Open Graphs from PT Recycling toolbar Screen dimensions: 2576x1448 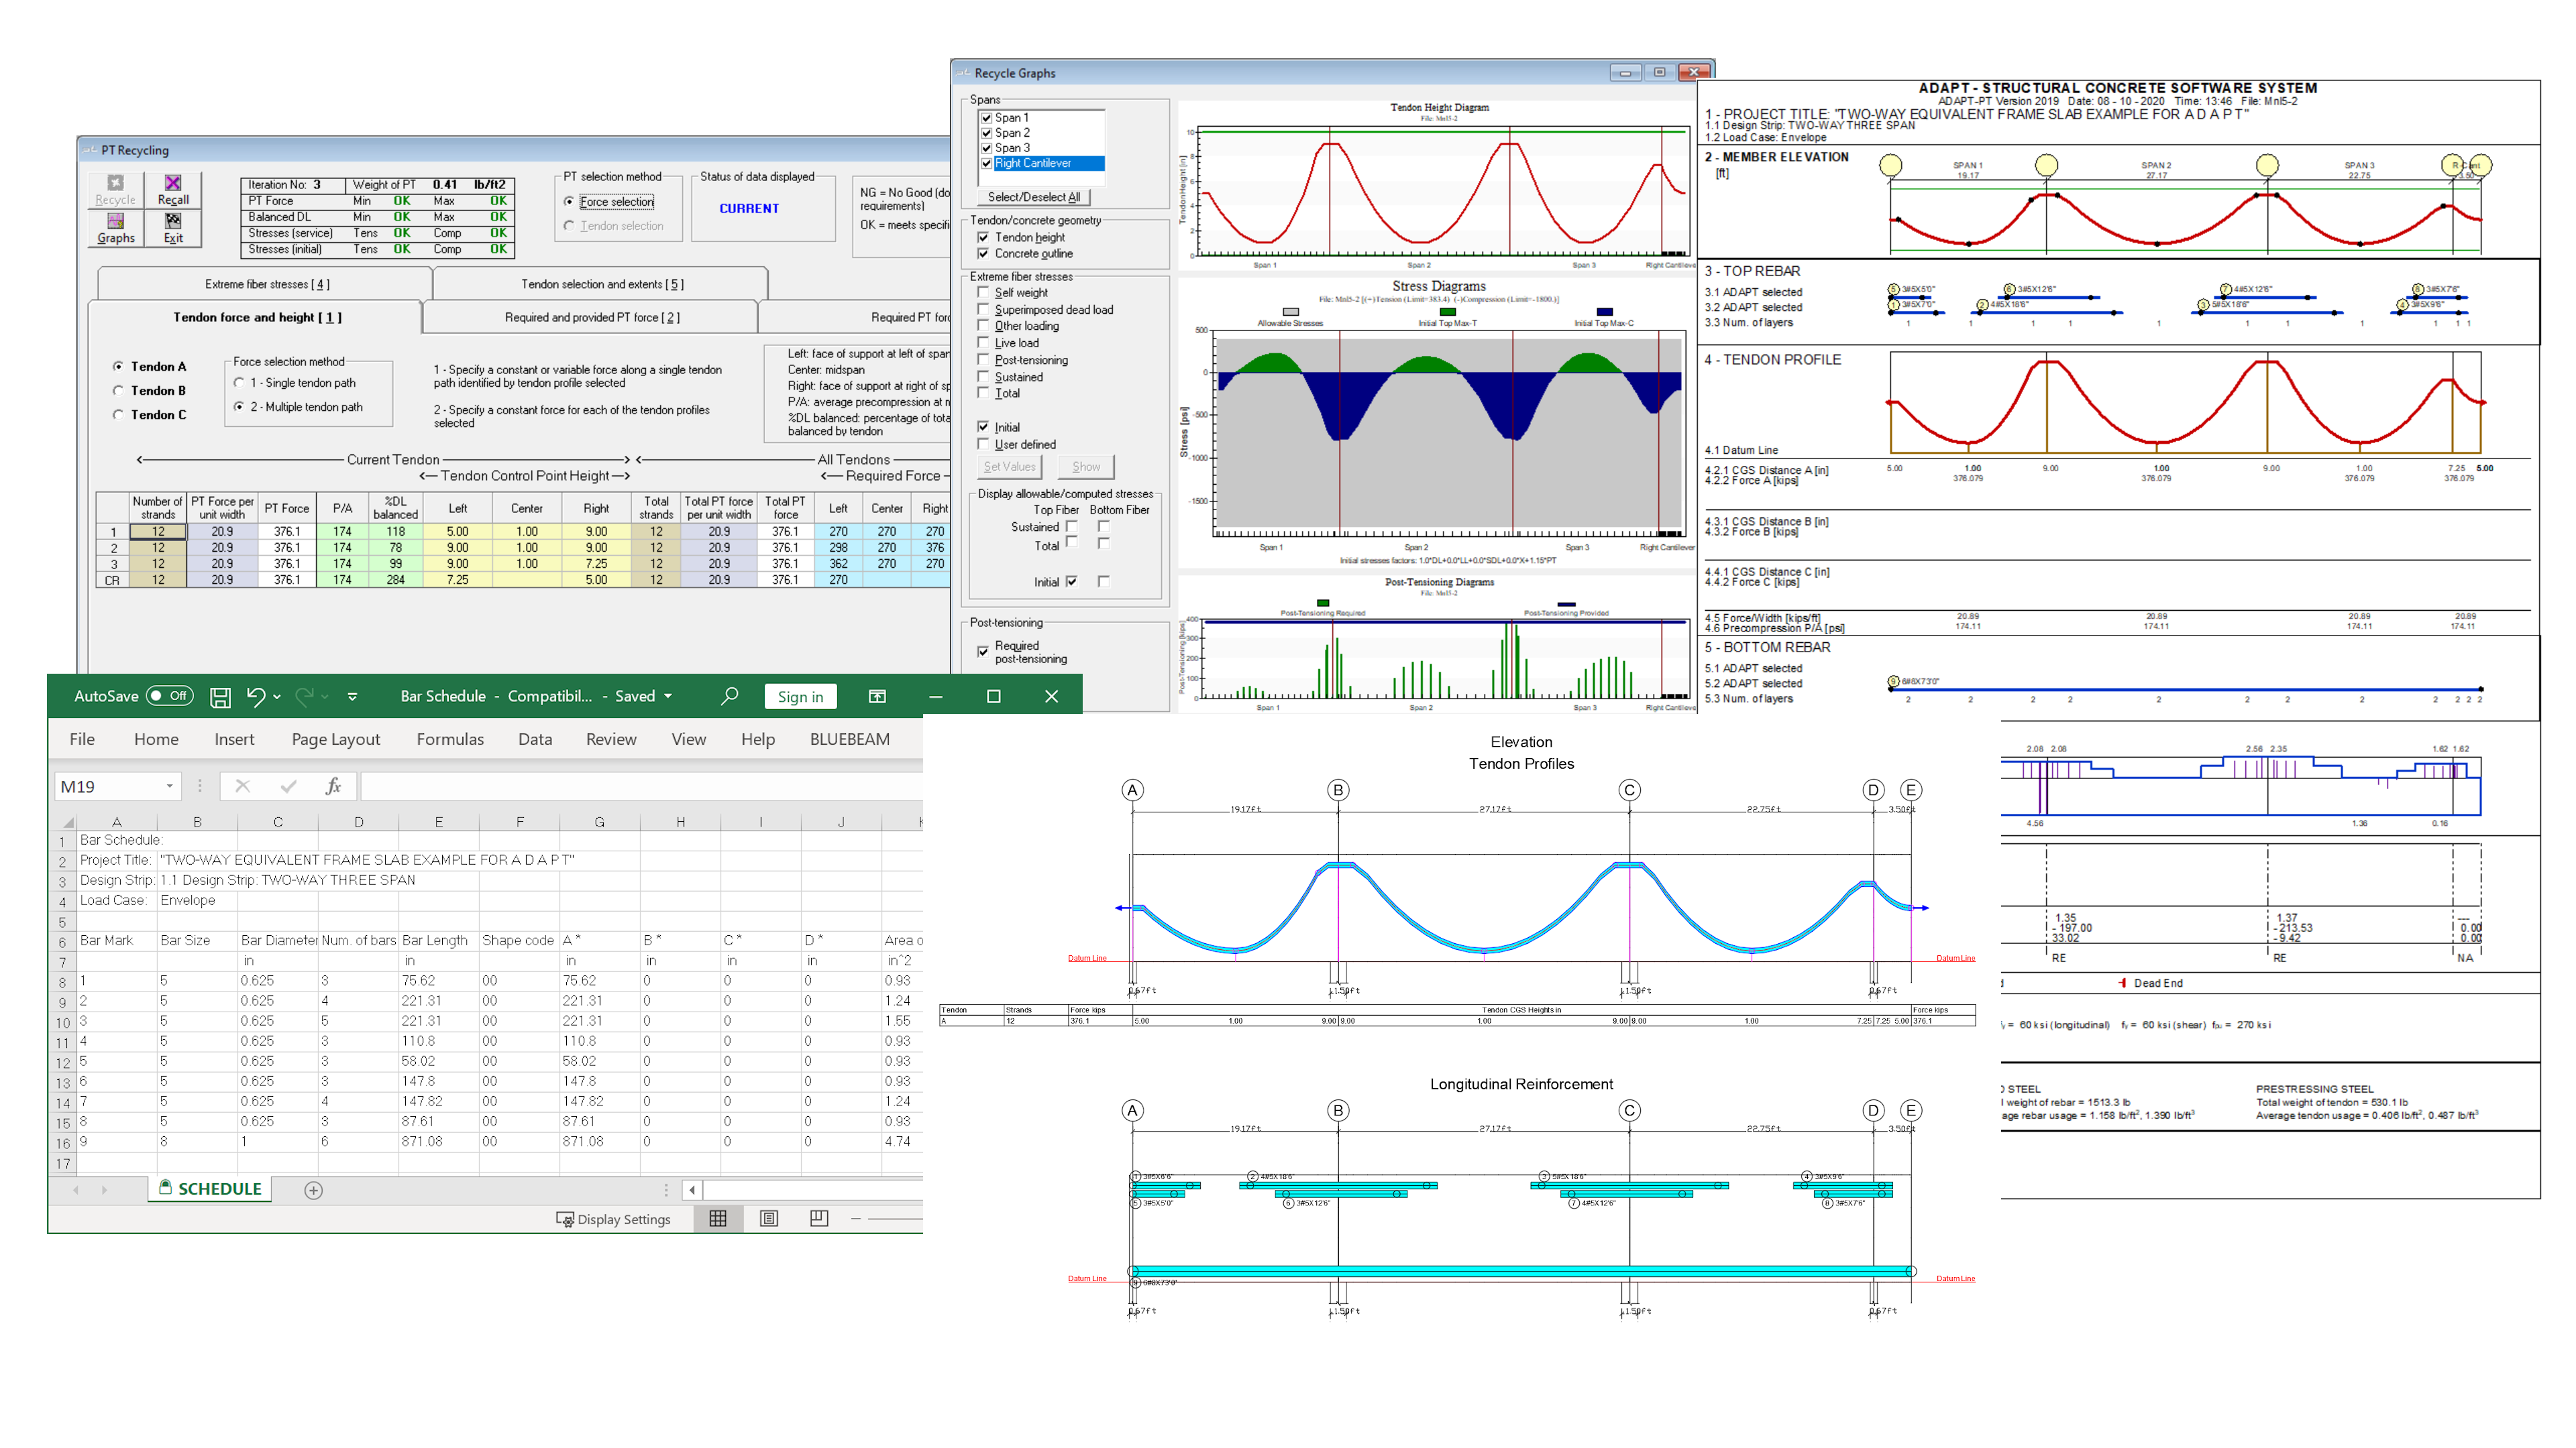(x=116, y=227)
